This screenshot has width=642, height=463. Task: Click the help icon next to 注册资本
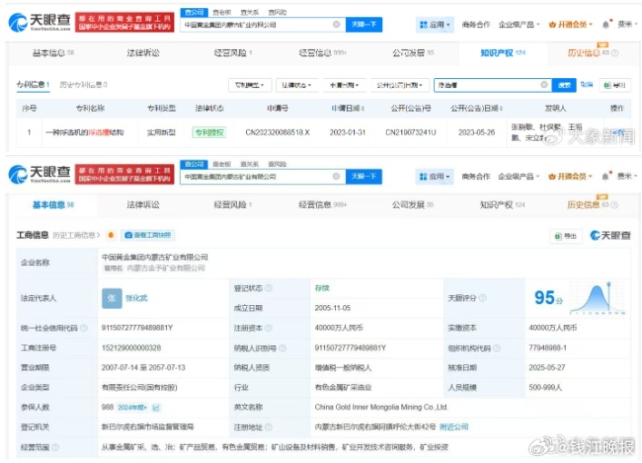pyautogui.click(x=269, y=328)
